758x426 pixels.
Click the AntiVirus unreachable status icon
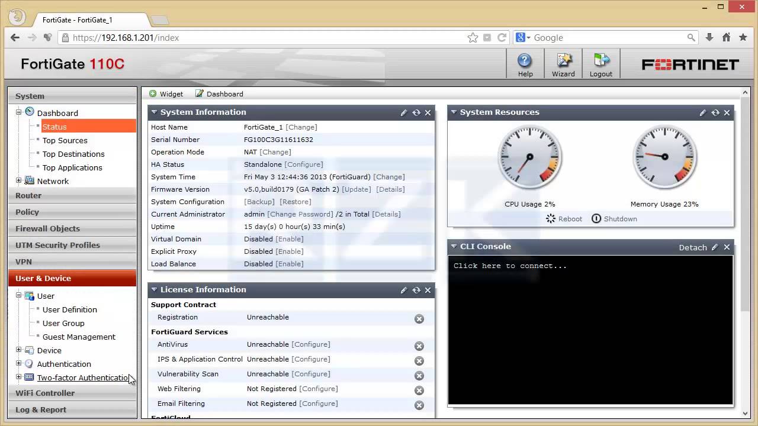coord(419,346)
